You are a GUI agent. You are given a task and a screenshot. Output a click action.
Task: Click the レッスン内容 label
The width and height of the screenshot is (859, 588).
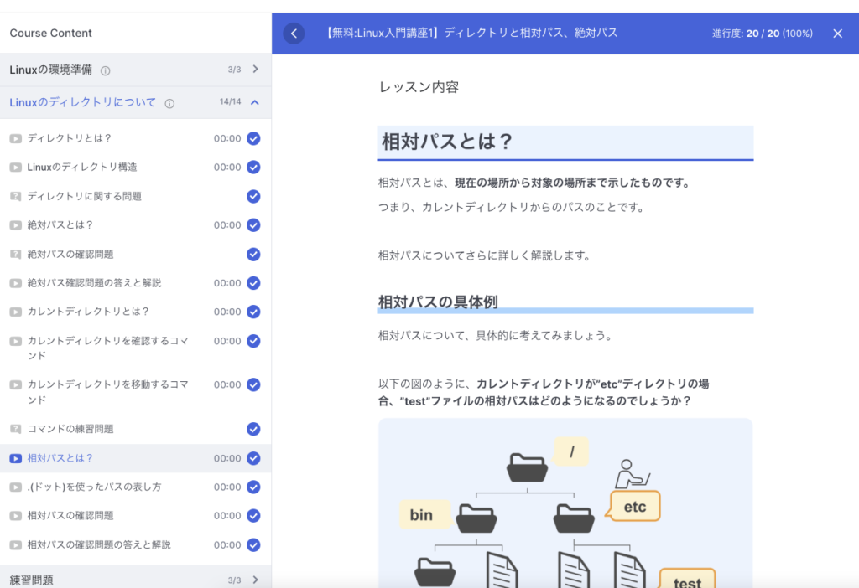click(x=419, y=87)
